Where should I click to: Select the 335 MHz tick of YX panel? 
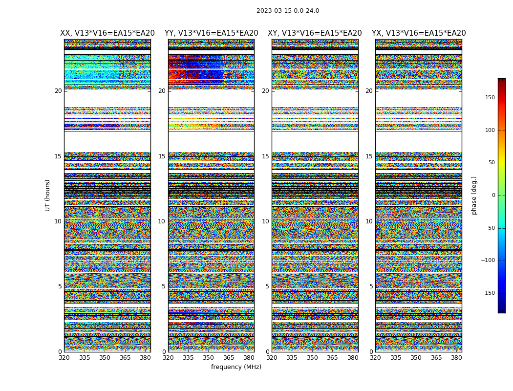pos(396,358)
